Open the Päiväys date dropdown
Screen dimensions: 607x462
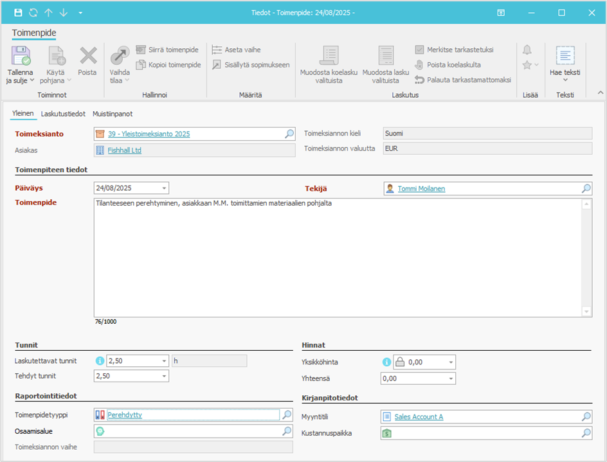pos(165,188)
